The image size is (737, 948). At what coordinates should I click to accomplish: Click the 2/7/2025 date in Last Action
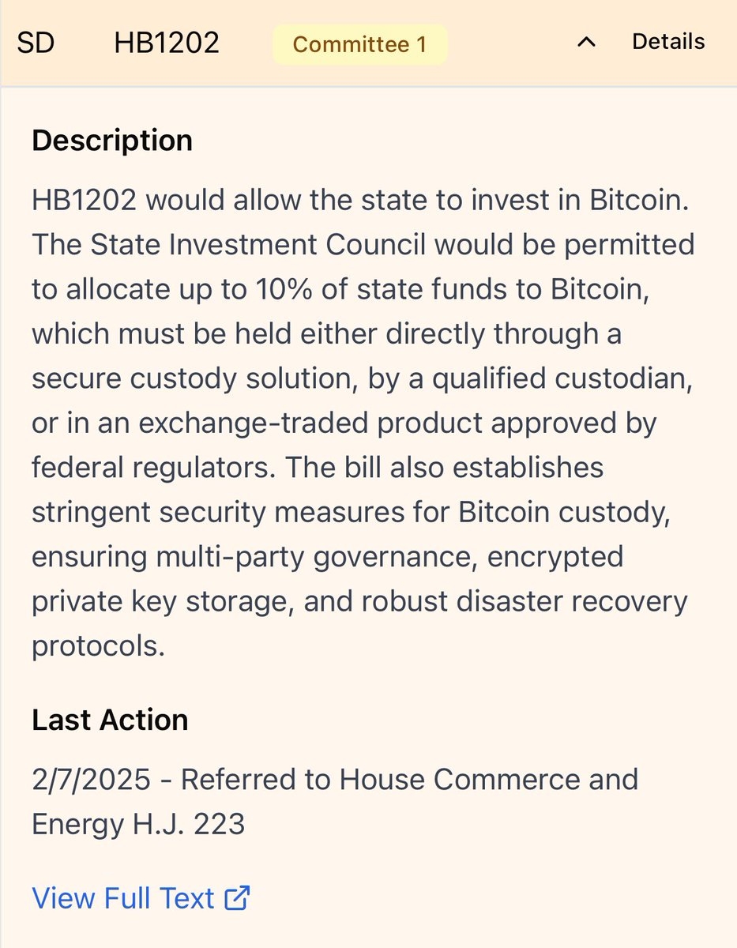tap(91, 780)
